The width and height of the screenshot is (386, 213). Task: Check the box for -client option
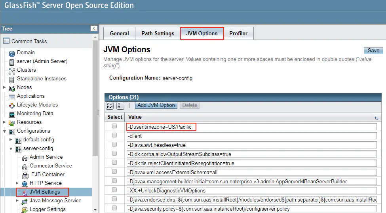(x=114, y=135)
